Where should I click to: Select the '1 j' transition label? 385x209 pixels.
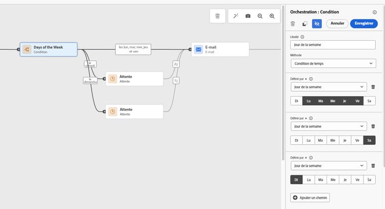click(x=176, y=80)
